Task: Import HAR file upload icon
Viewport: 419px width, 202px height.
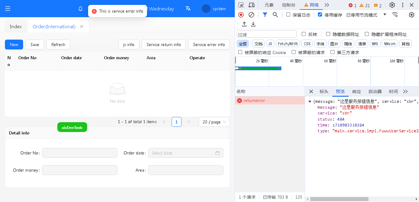Action: [244, 24]
